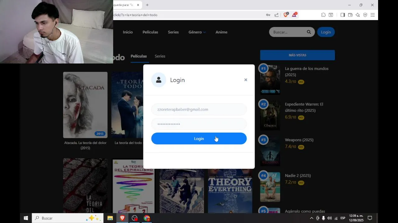This screenshot has width=398, height=223.
Task: Click the blue Login button in header
Action: click(x=326, y=32)
